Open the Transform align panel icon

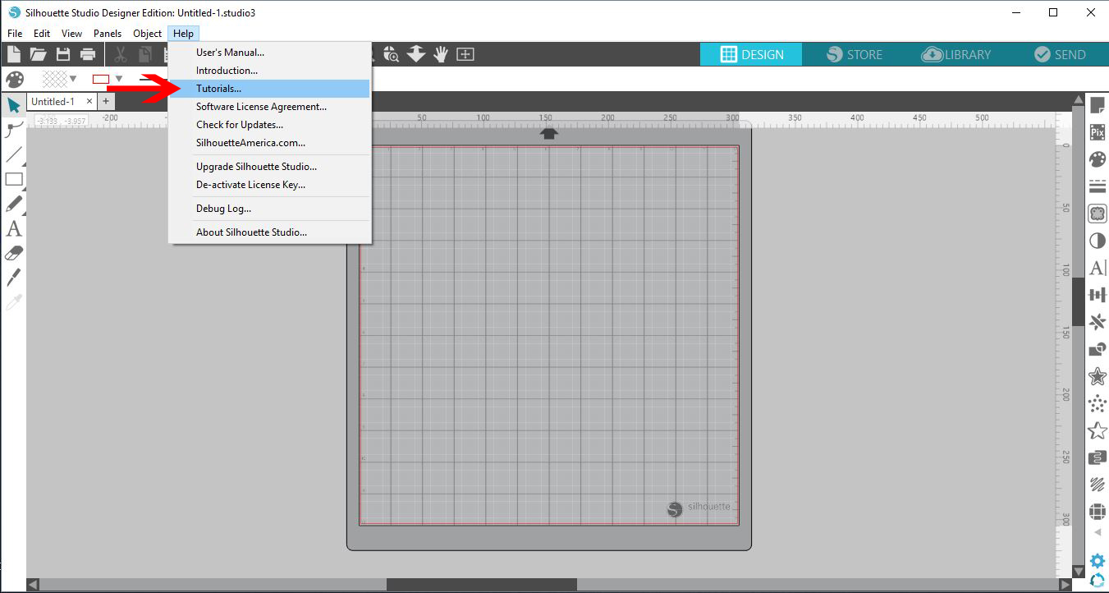click(x=1097, y=295)
